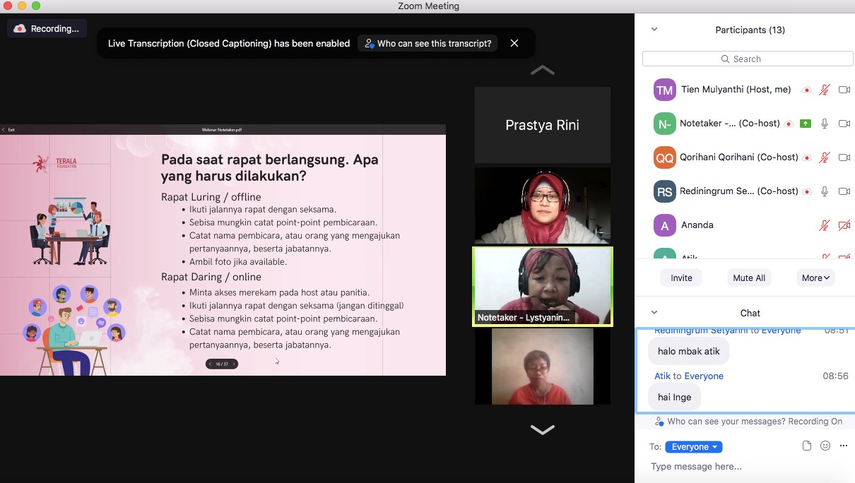Toggle Qorihani's video camera icon
Image resolution: width=855 pixels, height=483 pixels.
pos(844,157)
